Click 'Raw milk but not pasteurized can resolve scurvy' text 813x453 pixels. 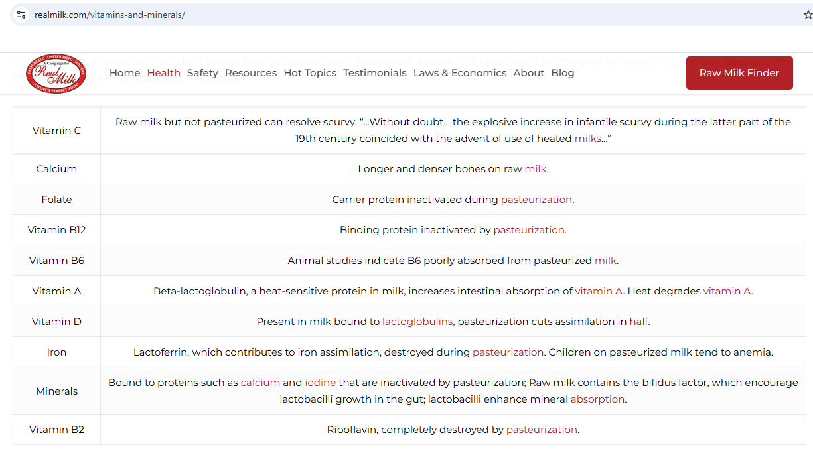tap(236, 122)
